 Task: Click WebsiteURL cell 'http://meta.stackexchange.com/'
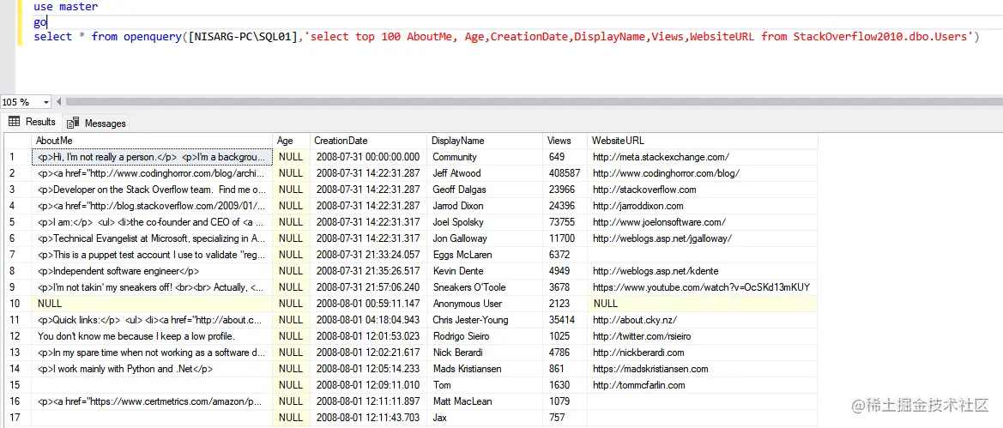point(702,157)
